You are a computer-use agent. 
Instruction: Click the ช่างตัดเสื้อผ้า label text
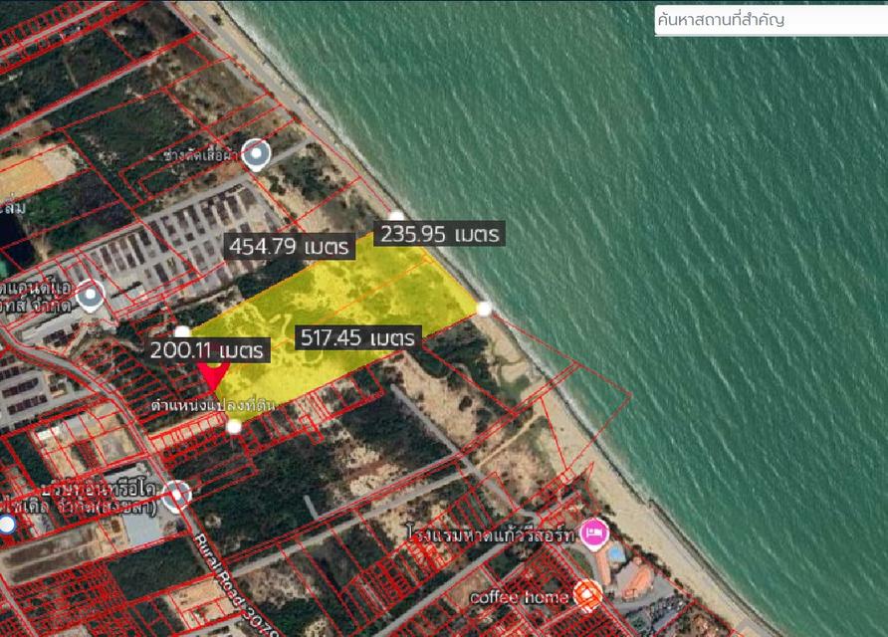pos(201,155)
